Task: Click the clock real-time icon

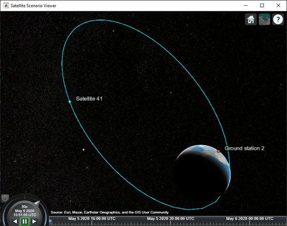Action: [x=5, y=198]
